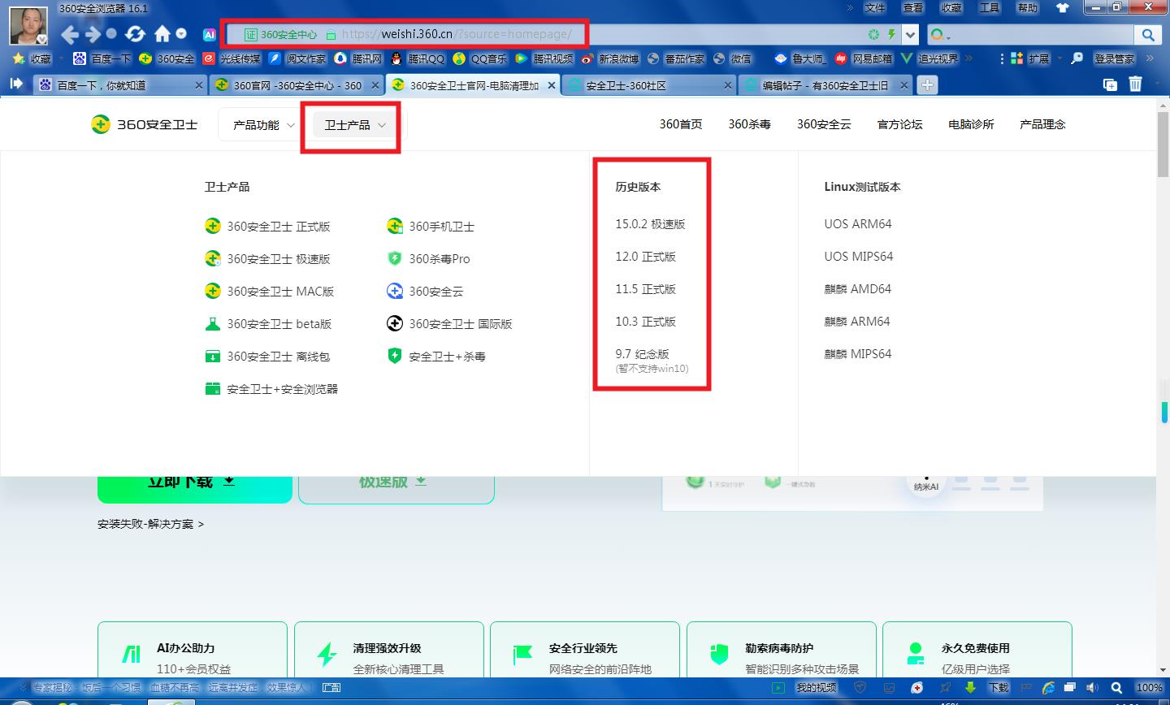Collapse the 卫士产品 dropdown menu

[x=354, y=125]
